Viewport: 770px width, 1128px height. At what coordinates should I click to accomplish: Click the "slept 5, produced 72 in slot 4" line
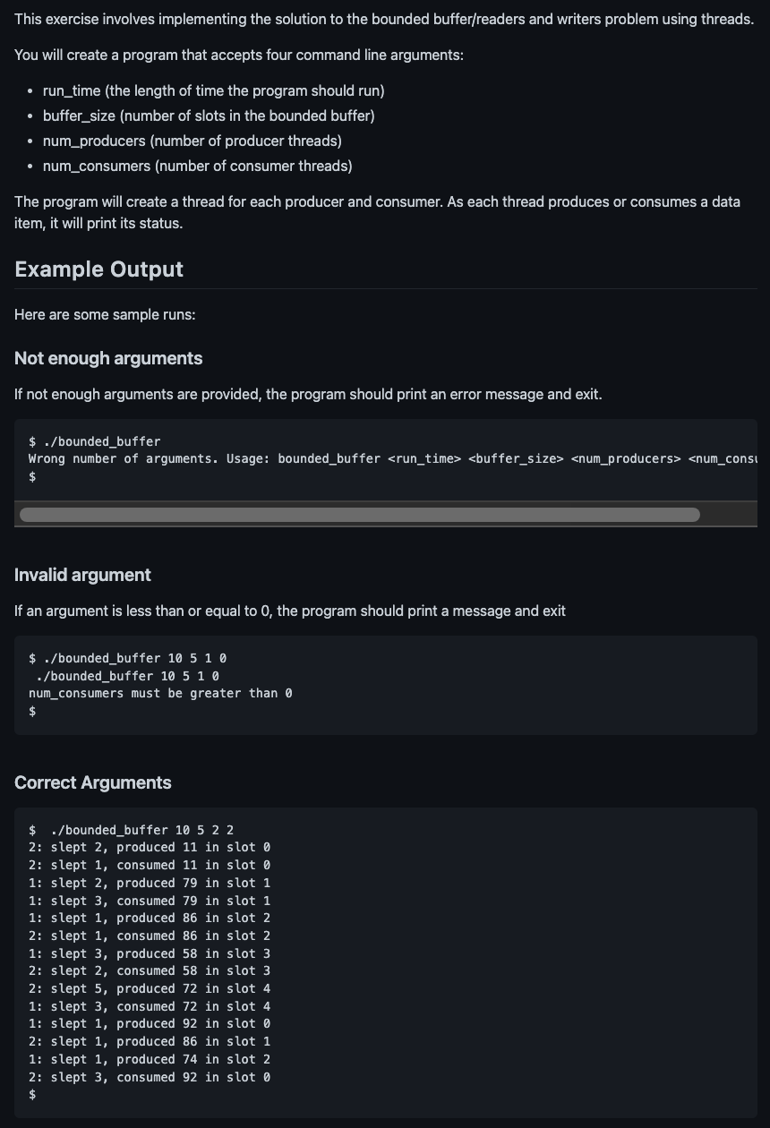(x=150, y=988)
